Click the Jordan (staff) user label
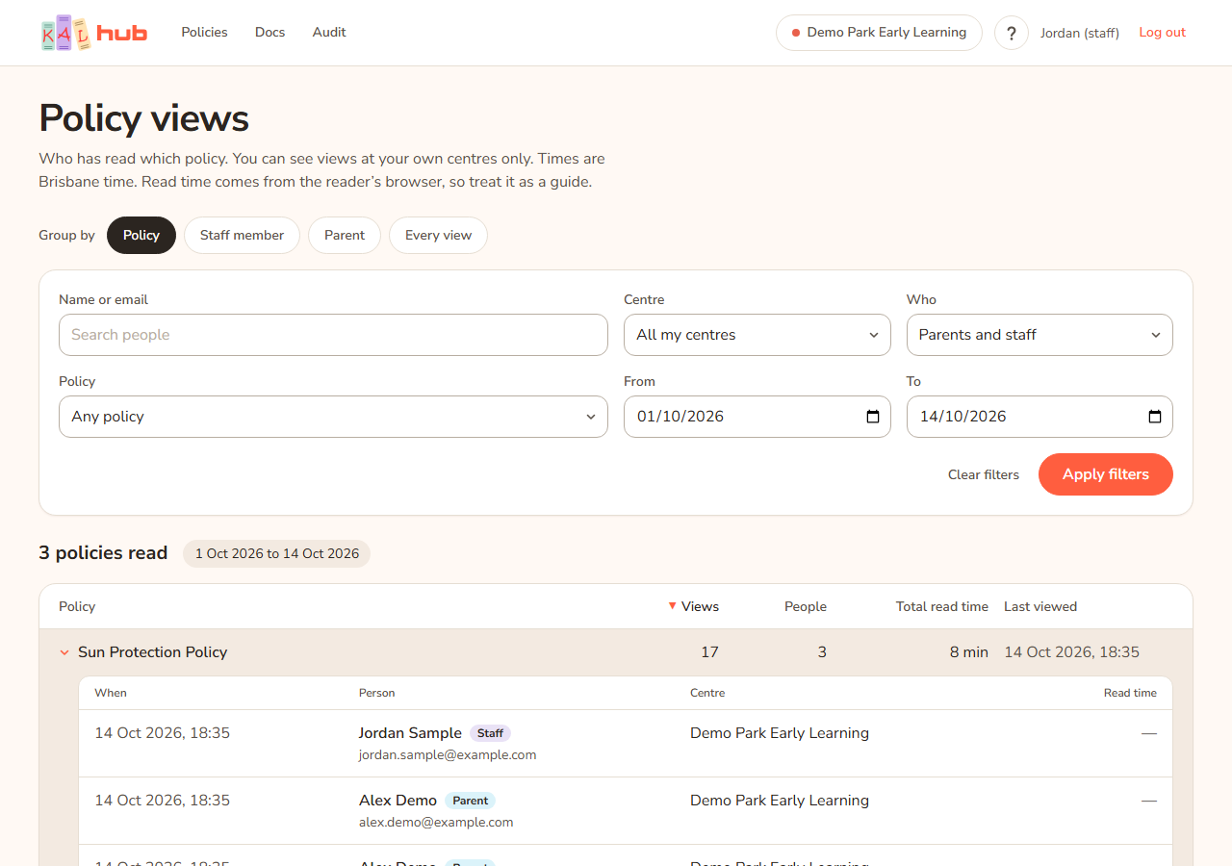 [1080, 33]
